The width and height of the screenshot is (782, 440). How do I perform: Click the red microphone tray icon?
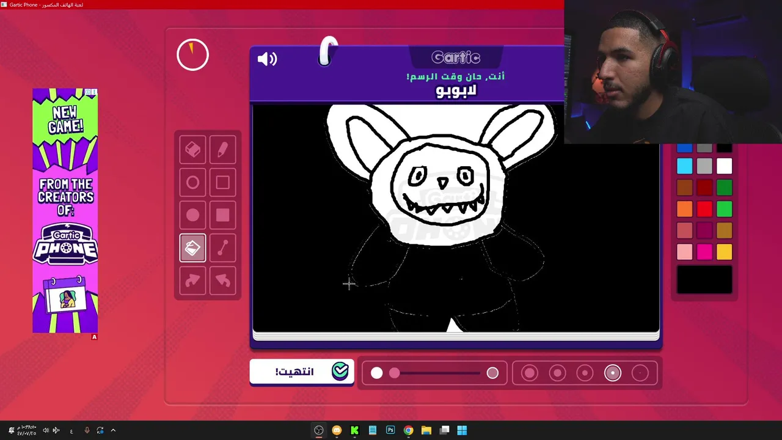pyautogui.click(x=87, y=430)
